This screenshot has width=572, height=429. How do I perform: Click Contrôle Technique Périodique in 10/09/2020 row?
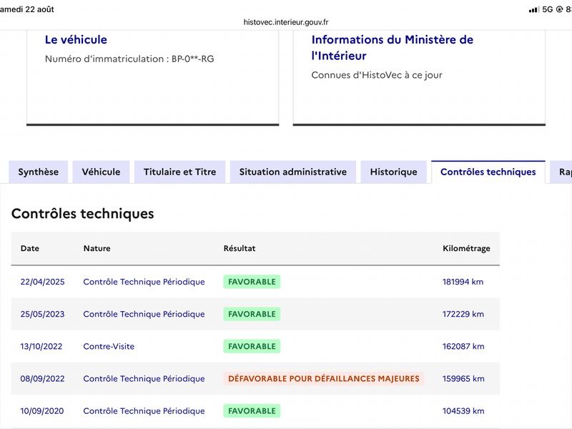[144, 410]
